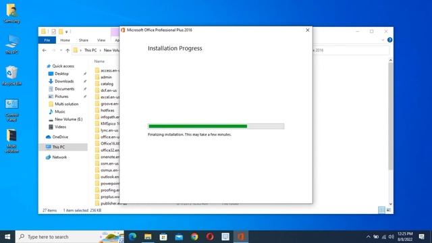Open Microsoft Store from the taskbar
Viewport: 432px width, 243px height.
click(x=163, y=237)
